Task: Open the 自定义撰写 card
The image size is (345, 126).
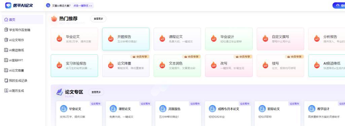Action: tap(280, 39)
